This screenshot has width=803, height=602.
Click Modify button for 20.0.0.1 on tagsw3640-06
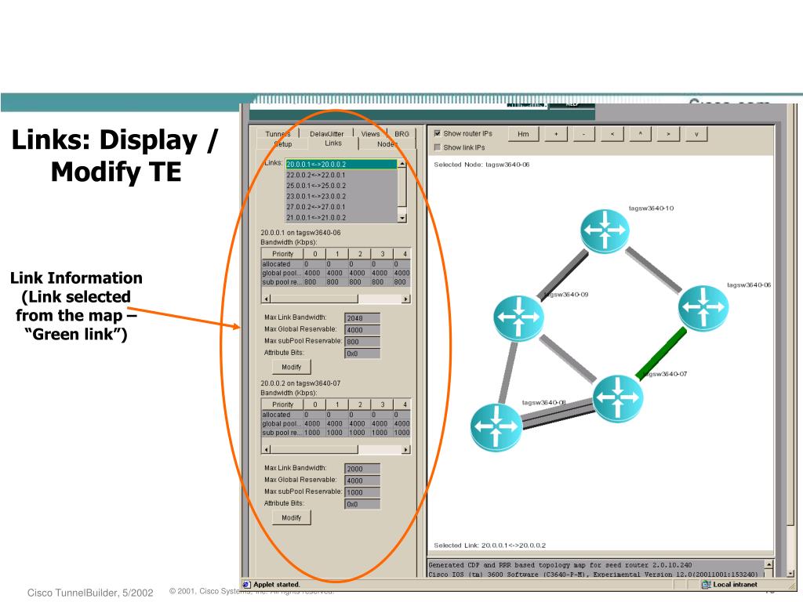click(x=292, y=367)
